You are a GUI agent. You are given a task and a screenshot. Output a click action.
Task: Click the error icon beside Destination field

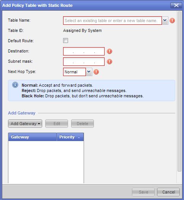pos(109,51)
